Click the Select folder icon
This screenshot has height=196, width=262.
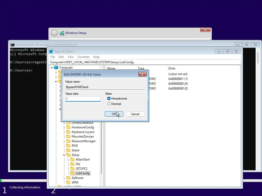coord(68,150)
